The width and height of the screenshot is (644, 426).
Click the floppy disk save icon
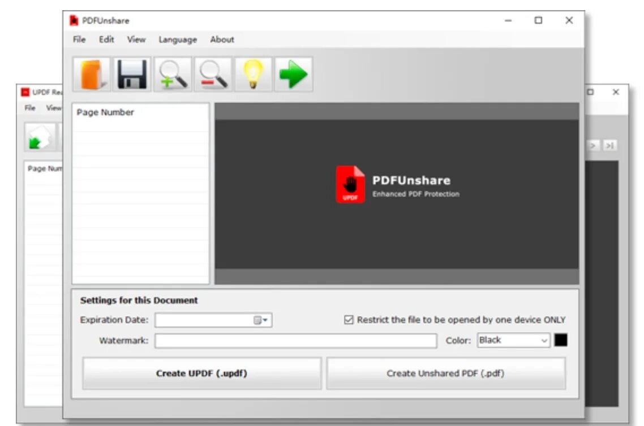pyautogui.click(x=132, y=74)
